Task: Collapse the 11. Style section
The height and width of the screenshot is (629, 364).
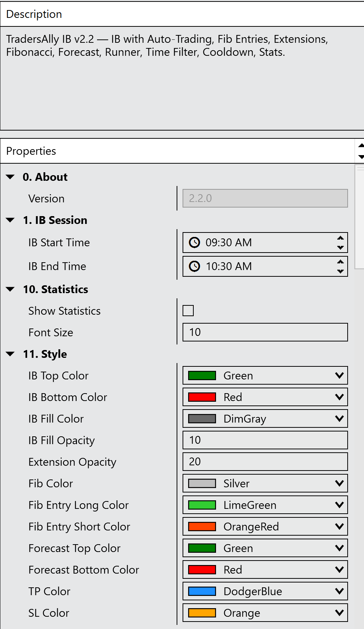Action: coord(10,354)
